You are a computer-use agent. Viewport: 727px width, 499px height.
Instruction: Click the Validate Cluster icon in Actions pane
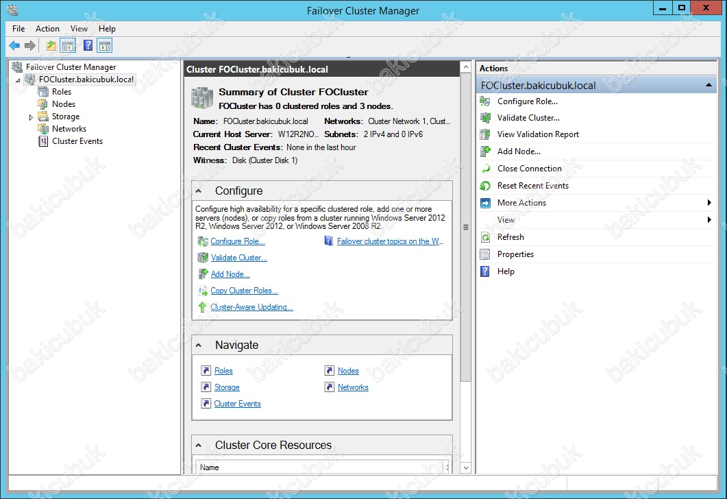coord(485,118)
